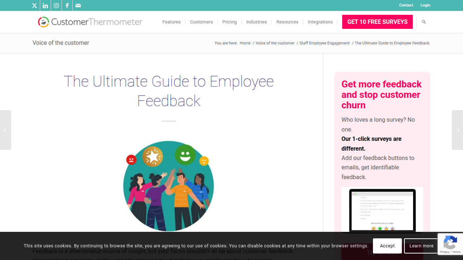Accept the cookie notice

point(387,246)
